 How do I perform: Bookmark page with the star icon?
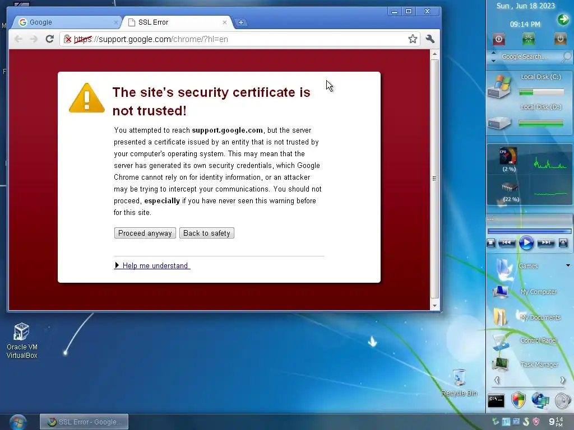pyautogui.click(x=413, y=39)
